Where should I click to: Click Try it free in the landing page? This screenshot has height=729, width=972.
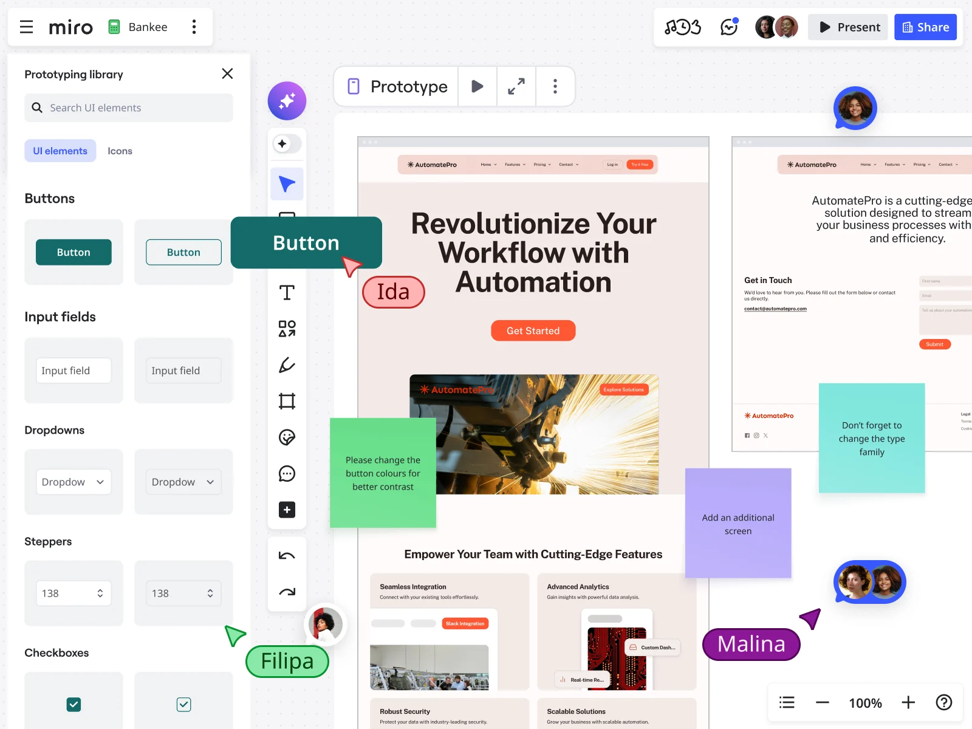640,165
